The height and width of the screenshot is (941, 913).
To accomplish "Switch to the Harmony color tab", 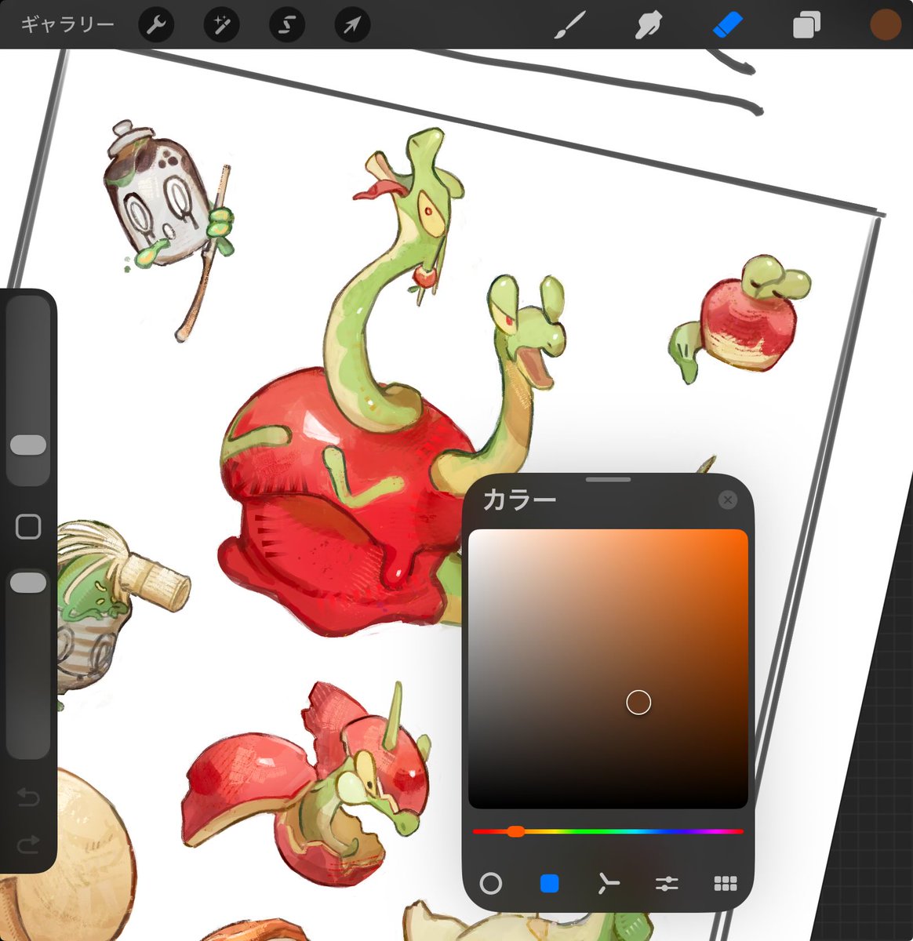I will [608, 884].
